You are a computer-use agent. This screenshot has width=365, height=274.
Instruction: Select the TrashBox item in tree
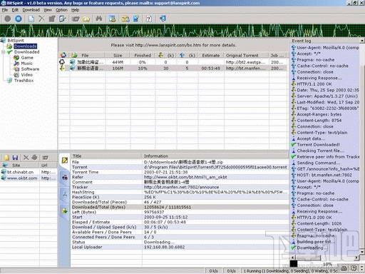tap(24, 81)
